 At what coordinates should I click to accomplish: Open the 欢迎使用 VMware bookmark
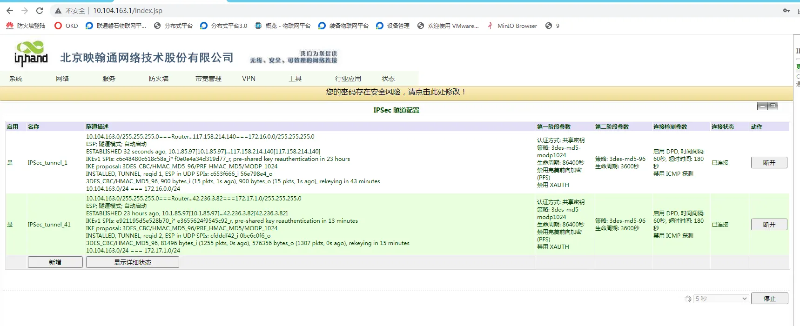tap(448, 26)
